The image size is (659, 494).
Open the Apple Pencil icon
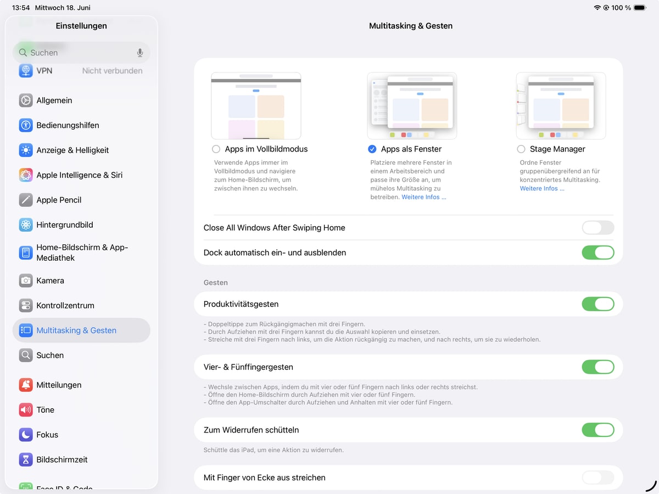coord(26,200)
